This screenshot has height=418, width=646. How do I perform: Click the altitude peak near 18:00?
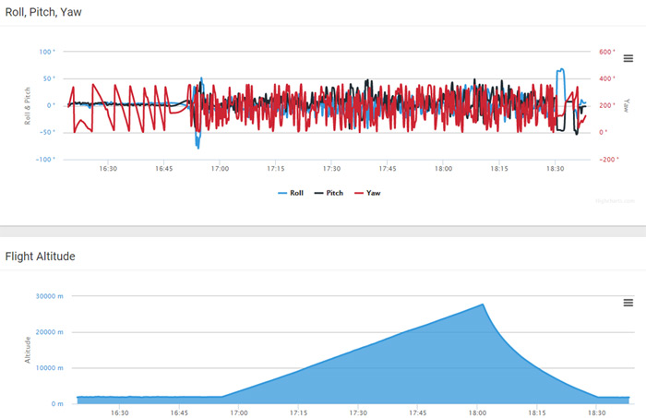[x=483, y=305]
